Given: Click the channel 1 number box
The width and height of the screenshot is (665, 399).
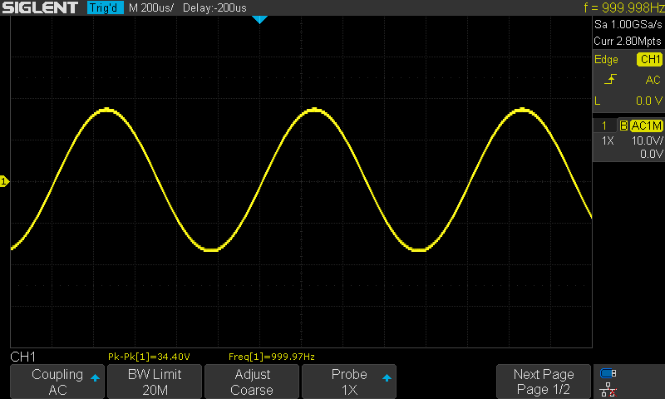Looking at the screenshot, I should tap(604, 126).
